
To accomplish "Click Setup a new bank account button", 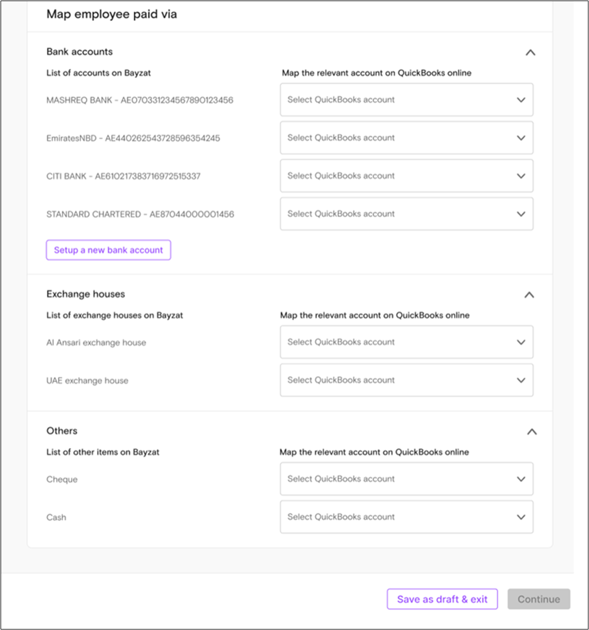I will point(108,250).
